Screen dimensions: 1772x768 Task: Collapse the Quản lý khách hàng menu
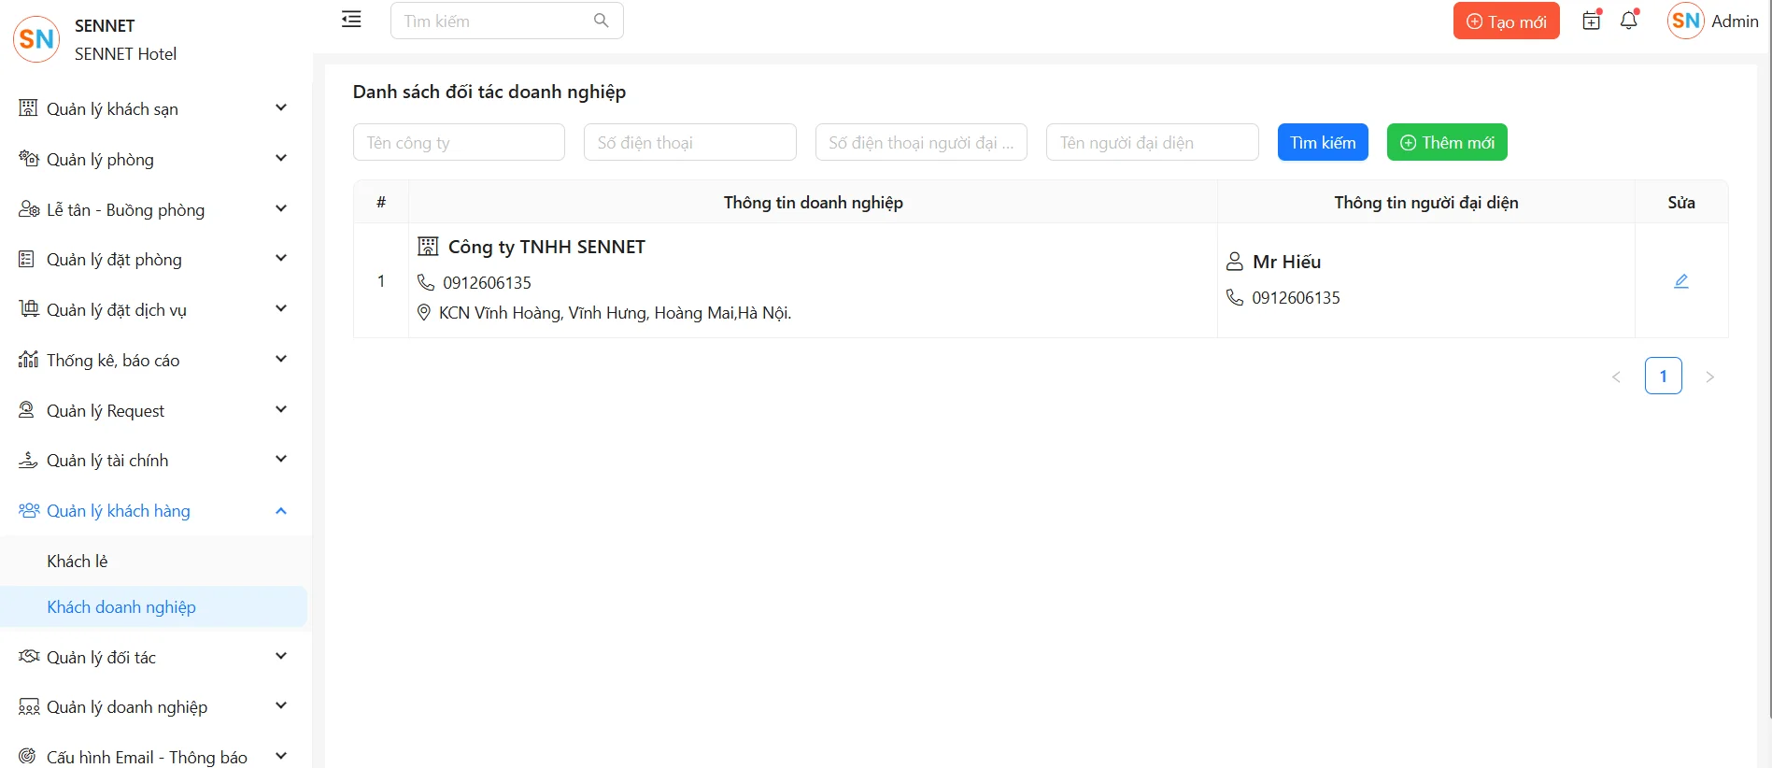point(154,511)
